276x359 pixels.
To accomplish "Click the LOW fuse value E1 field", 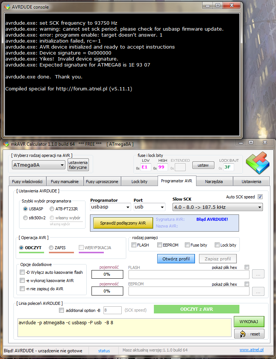I will [146, 167].
